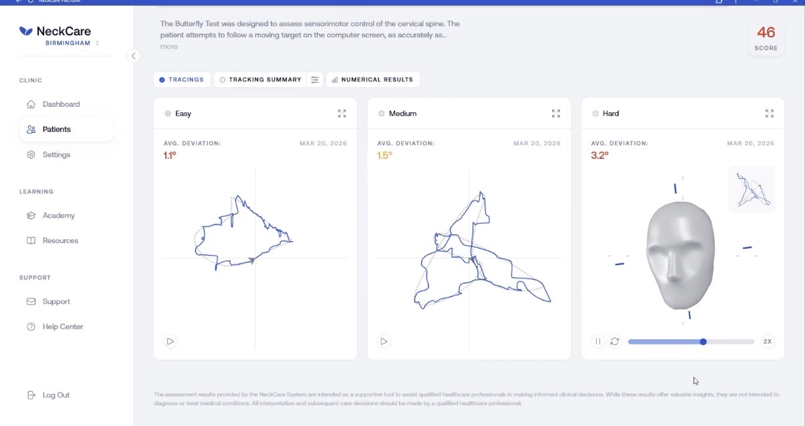Viewport: 805px width, 426px height.
Task: Go to Dashboard in the sidebar
Action: coord(61,104)
